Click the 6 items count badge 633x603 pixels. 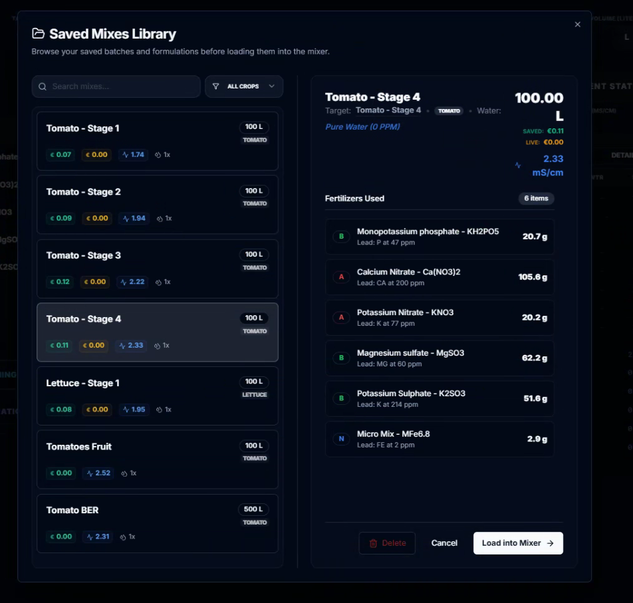pos(536,198)
